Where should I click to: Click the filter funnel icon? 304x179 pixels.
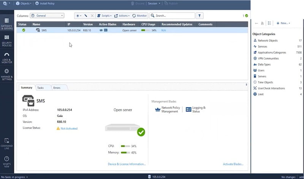coord(199,16)
